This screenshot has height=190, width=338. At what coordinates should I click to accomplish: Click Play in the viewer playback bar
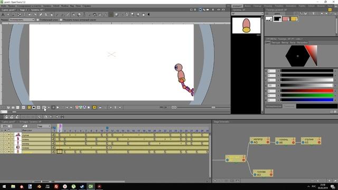click(58, 107)
